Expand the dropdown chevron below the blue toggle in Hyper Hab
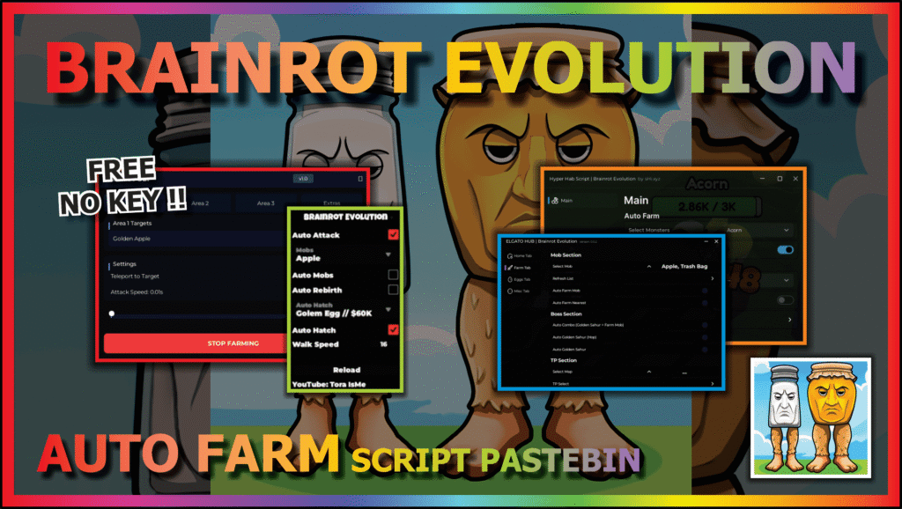Screen dimensions: 902x509 click(x=787, y=280)
